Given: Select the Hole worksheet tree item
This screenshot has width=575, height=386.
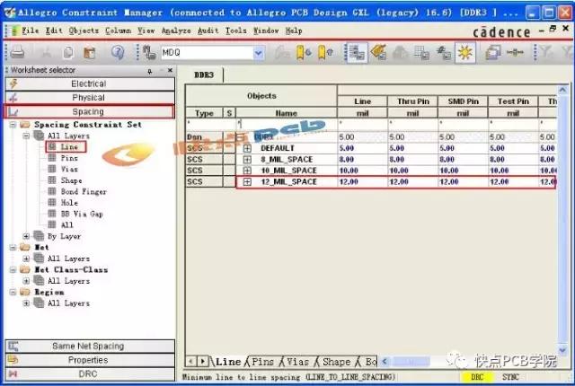Looking at the screenshot, I should pos(69,203).
